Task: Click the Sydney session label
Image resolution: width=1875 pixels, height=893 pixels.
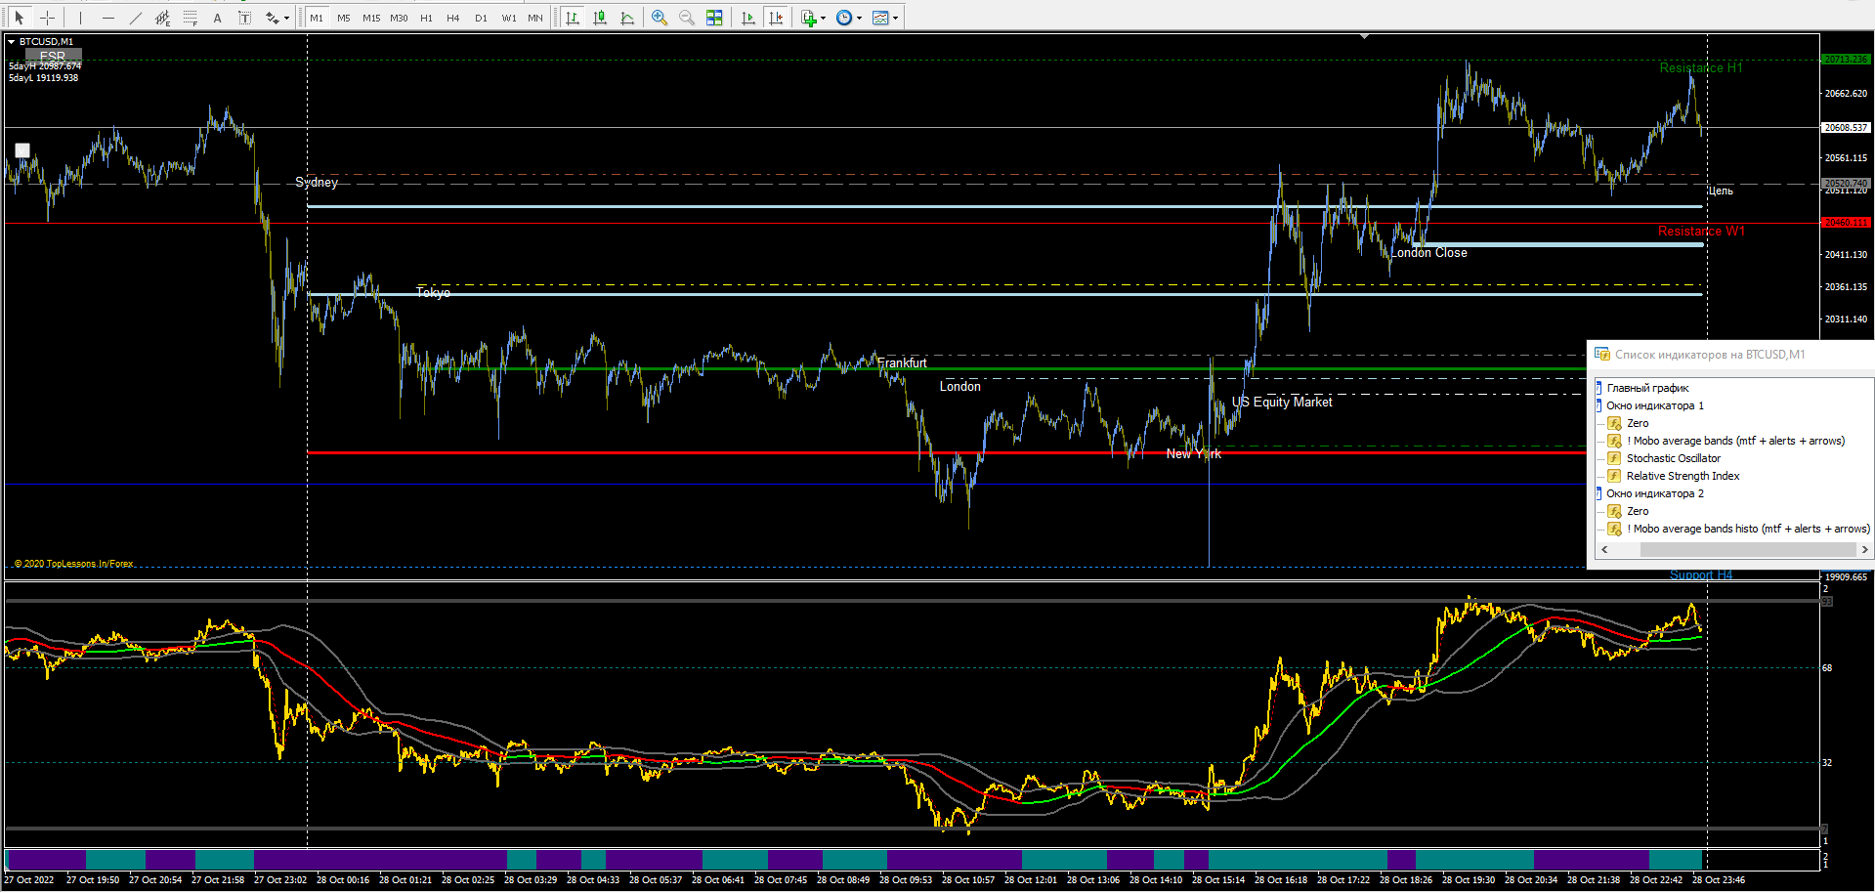Action: point(317,182)
